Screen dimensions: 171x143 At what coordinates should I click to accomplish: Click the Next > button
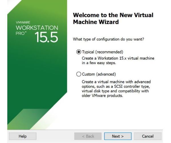[118, 136]
